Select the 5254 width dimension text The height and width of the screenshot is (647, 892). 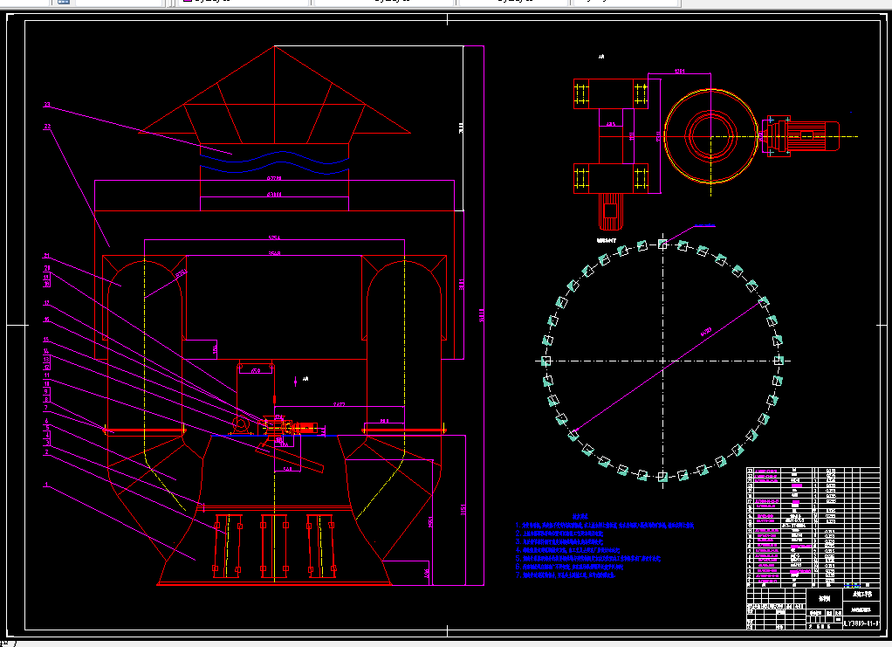(274, 237)
